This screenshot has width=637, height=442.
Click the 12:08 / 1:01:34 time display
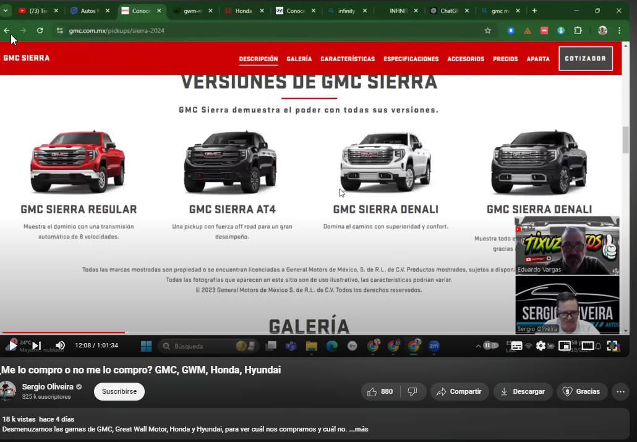[x=96, y=346]
